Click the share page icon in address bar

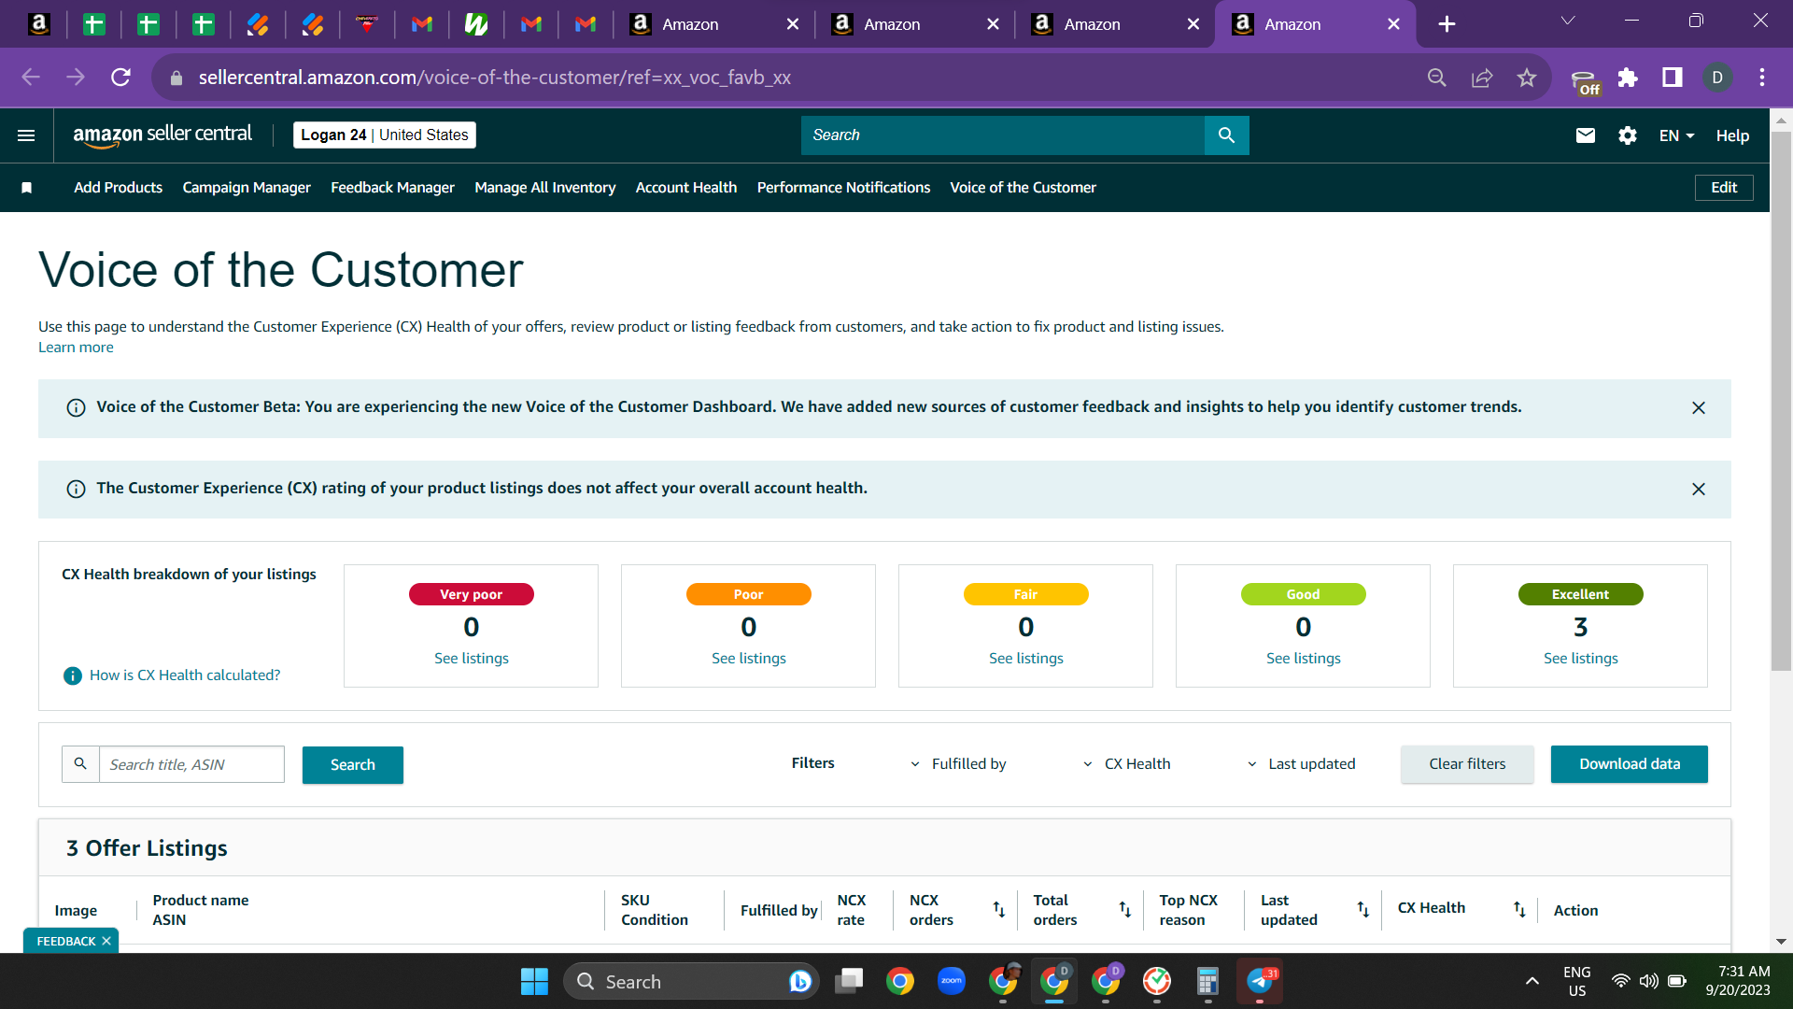1482,78
